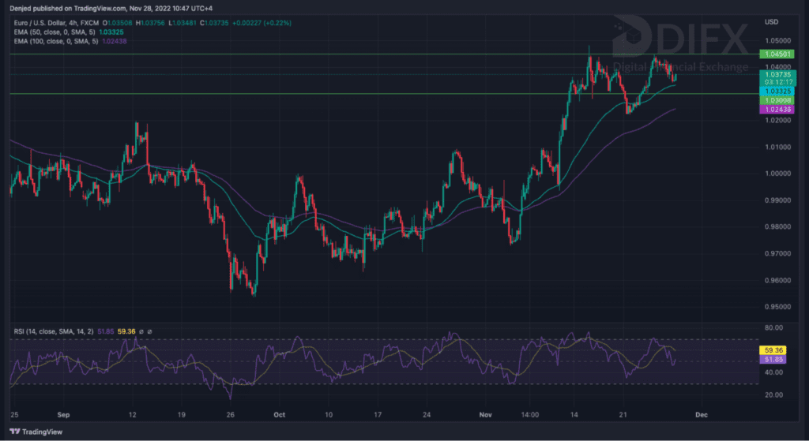809x441 pixels.
Task: Click the green 1.04501 resistance price label
Action: pyautogui.click(x=771, y=54)
